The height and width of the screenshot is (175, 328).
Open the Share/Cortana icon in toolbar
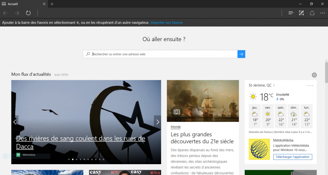pyautogui.click(x=312, y=13)
